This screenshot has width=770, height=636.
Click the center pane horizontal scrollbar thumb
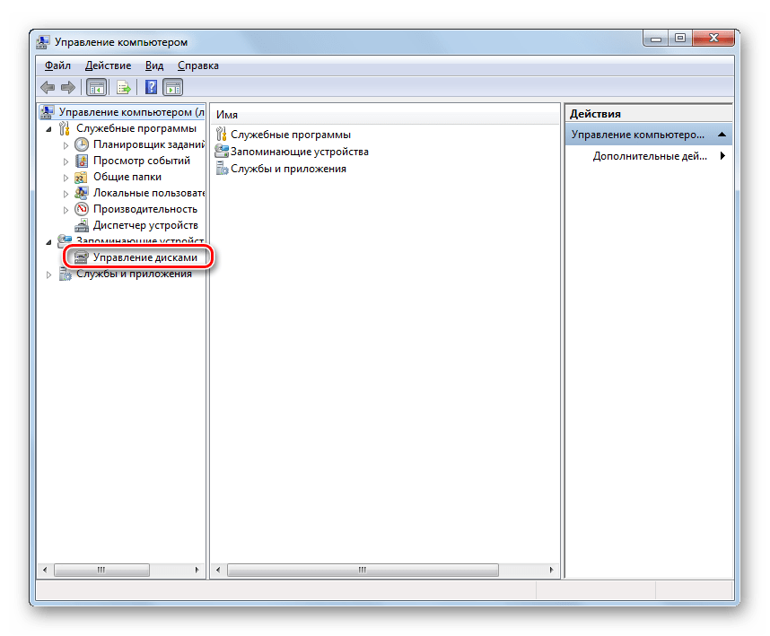point(363,570)
